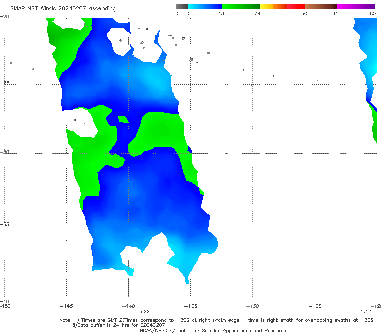Screen dimensions: 381x334
Task: Click the red segment of the color bar
Action: pyautogui.click(x=296, y=6)
